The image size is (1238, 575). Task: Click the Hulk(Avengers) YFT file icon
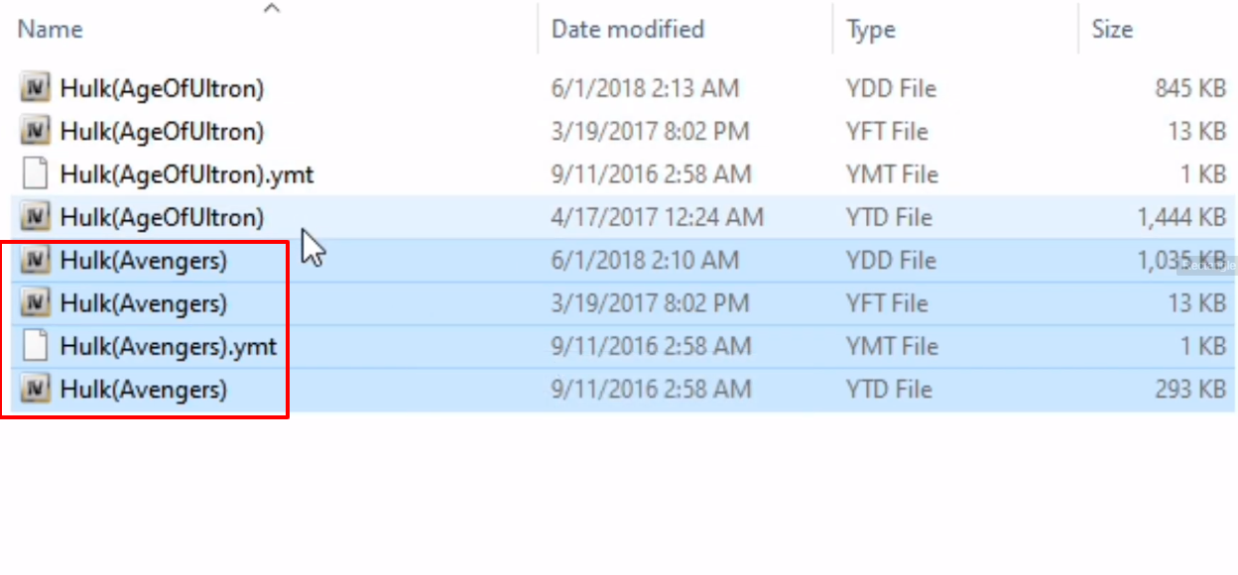[36, 303]
